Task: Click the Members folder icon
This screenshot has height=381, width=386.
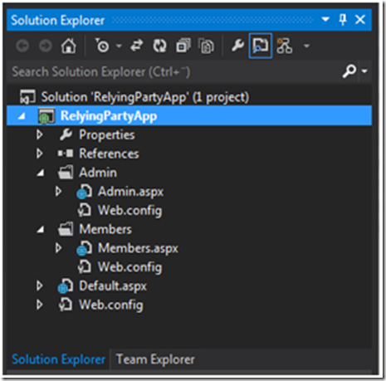Action: click(66, 229)
